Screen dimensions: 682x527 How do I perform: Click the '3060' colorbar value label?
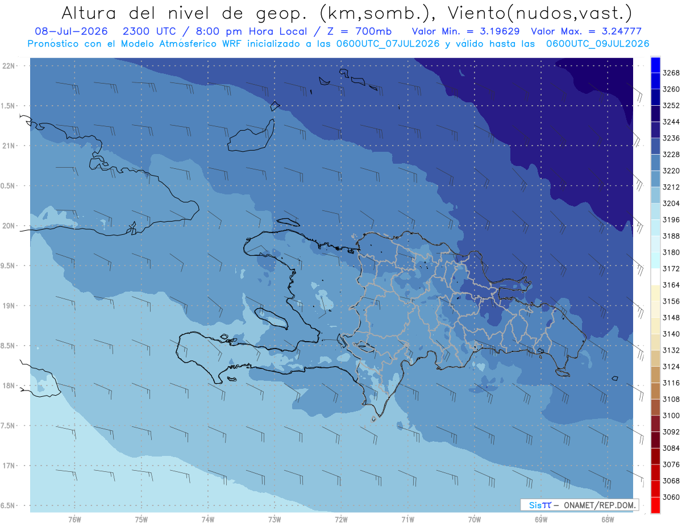[x=671, y=497]
